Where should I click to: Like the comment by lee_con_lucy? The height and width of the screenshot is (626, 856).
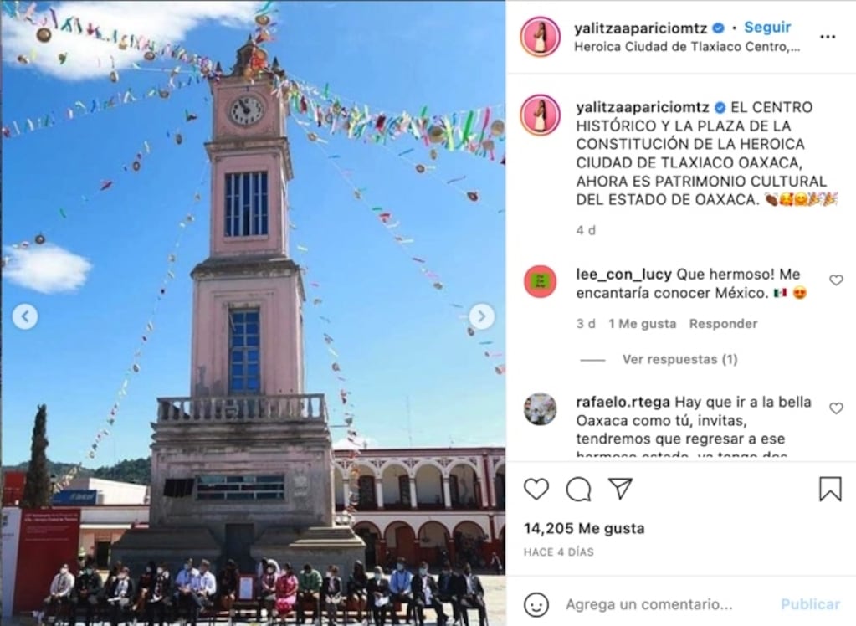tap(836, 280)
